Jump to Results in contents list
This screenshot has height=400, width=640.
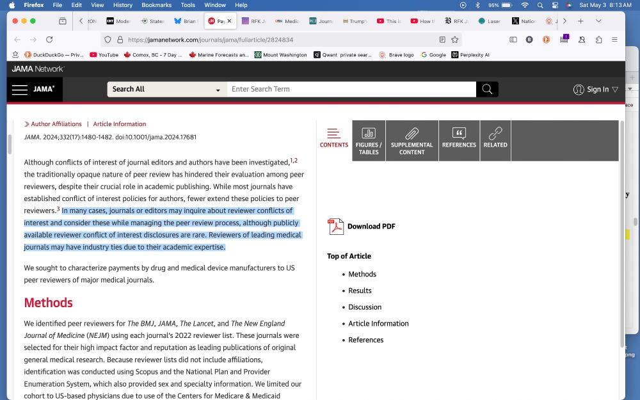point(360,291)
